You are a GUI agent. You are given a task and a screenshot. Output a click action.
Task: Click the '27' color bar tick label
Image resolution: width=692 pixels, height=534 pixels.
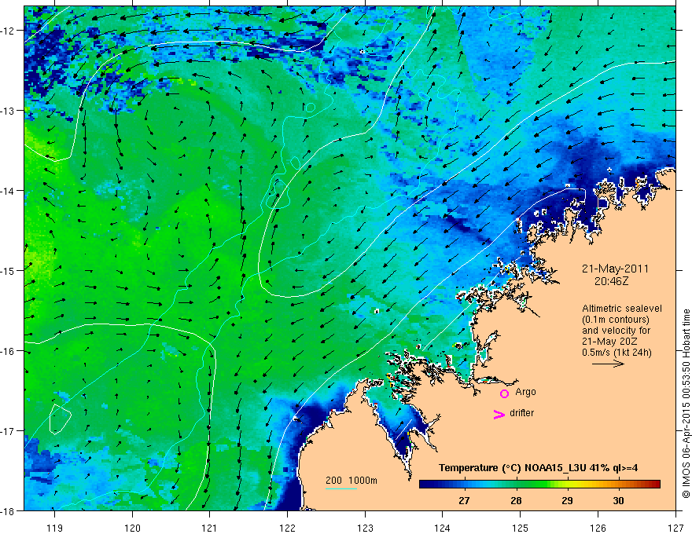click(x=464, y=500)
